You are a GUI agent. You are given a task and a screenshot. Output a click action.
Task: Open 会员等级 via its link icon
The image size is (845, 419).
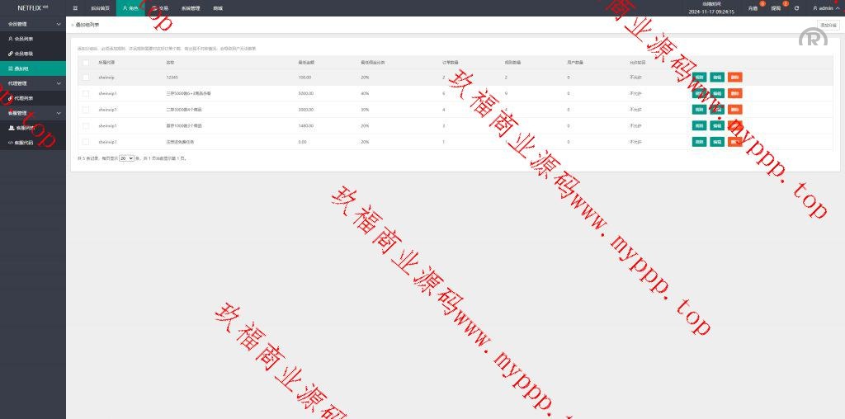click(10, 54)
